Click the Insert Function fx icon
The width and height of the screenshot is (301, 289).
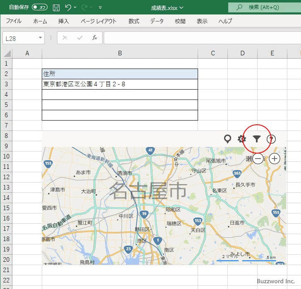click(x=95, y=38)
